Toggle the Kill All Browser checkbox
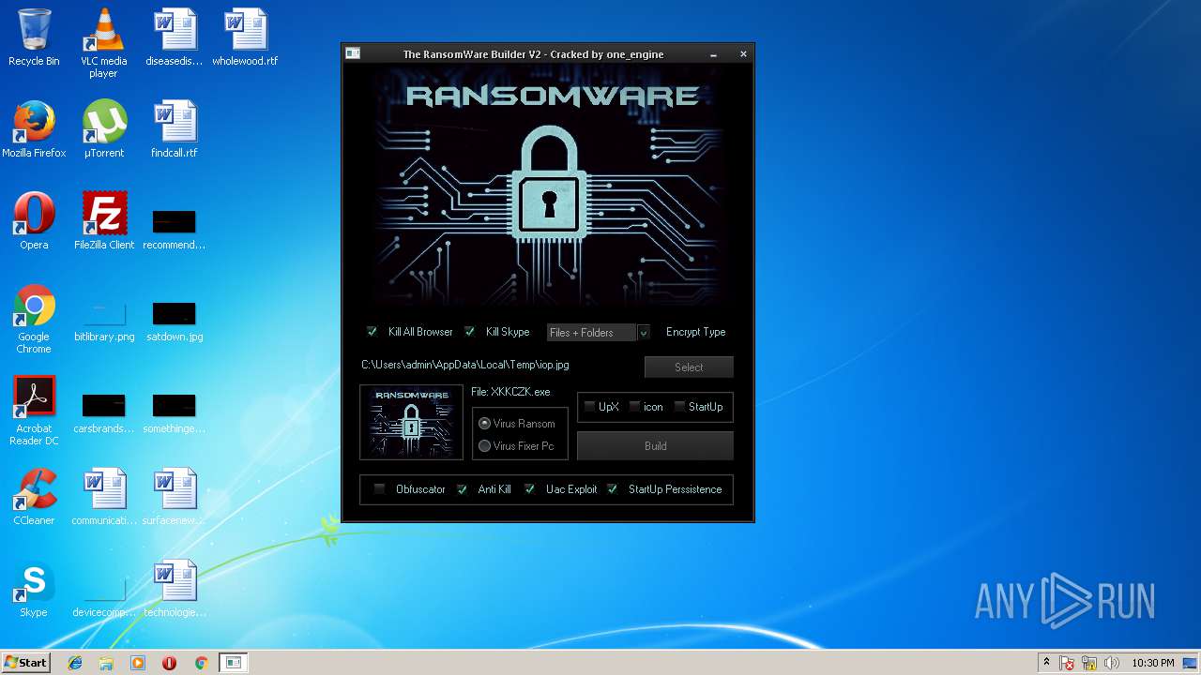This screenshot has height=675, width=1201. coord(372,332)
